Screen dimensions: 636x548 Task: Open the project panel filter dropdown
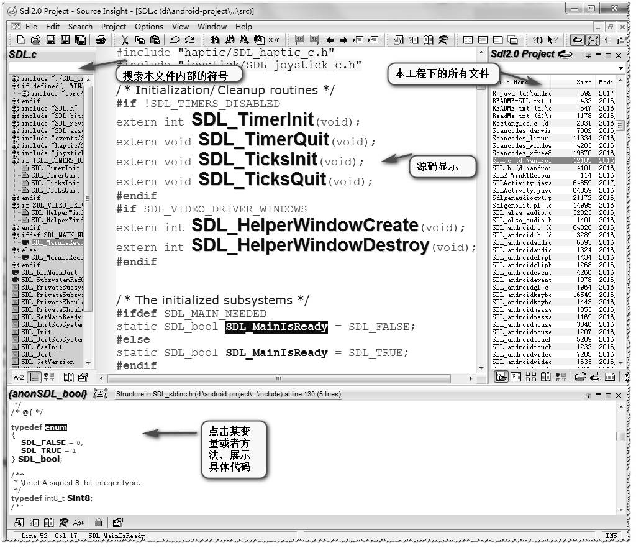coord(620,68)
